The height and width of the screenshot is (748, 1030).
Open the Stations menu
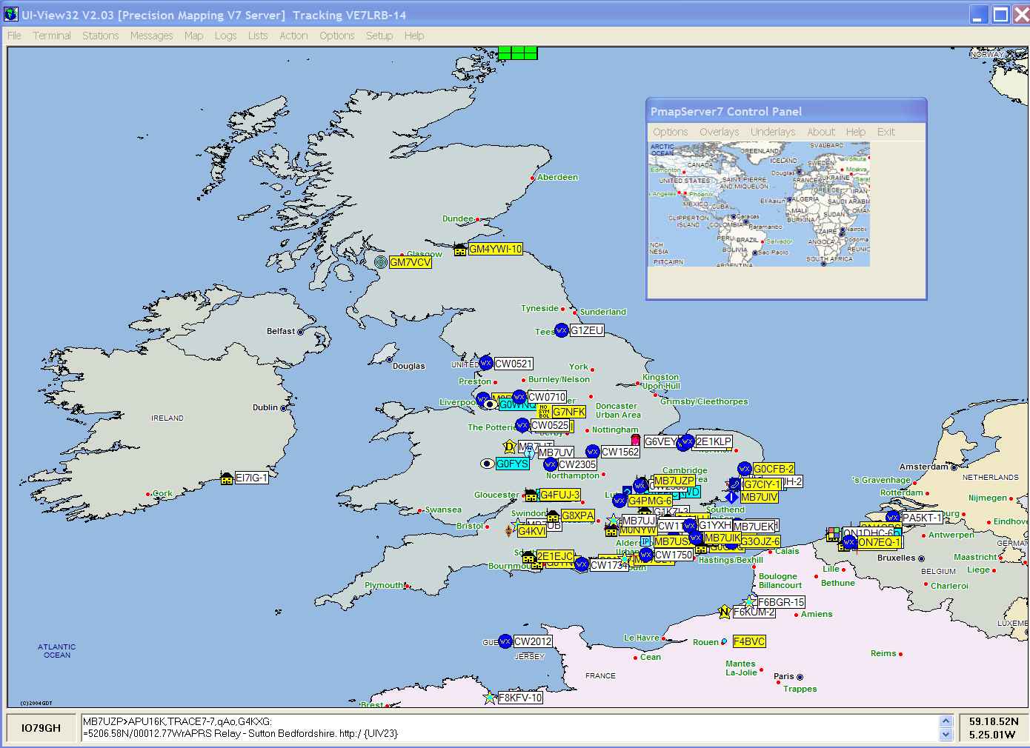click(x=100, y=36)
